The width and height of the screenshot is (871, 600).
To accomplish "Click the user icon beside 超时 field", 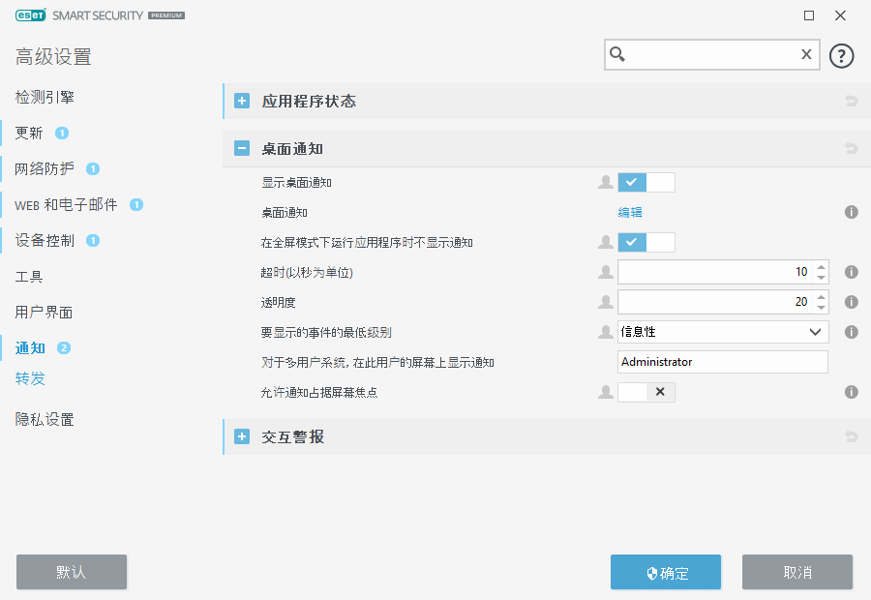I will pos(606,272).
